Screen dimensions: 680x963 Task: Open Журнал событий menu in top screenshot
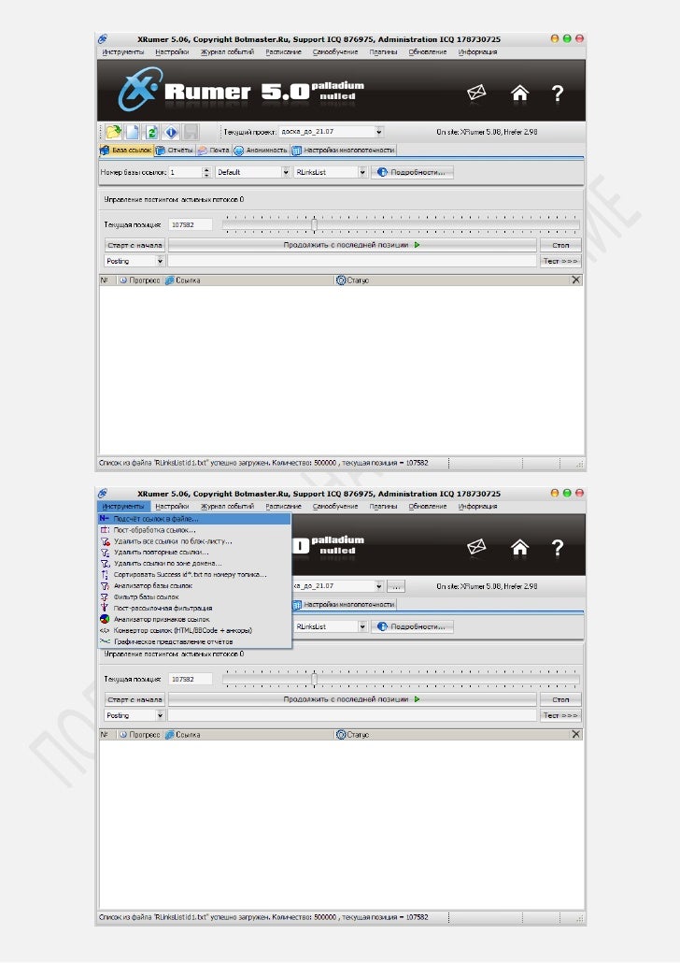[x=227, y=52]
